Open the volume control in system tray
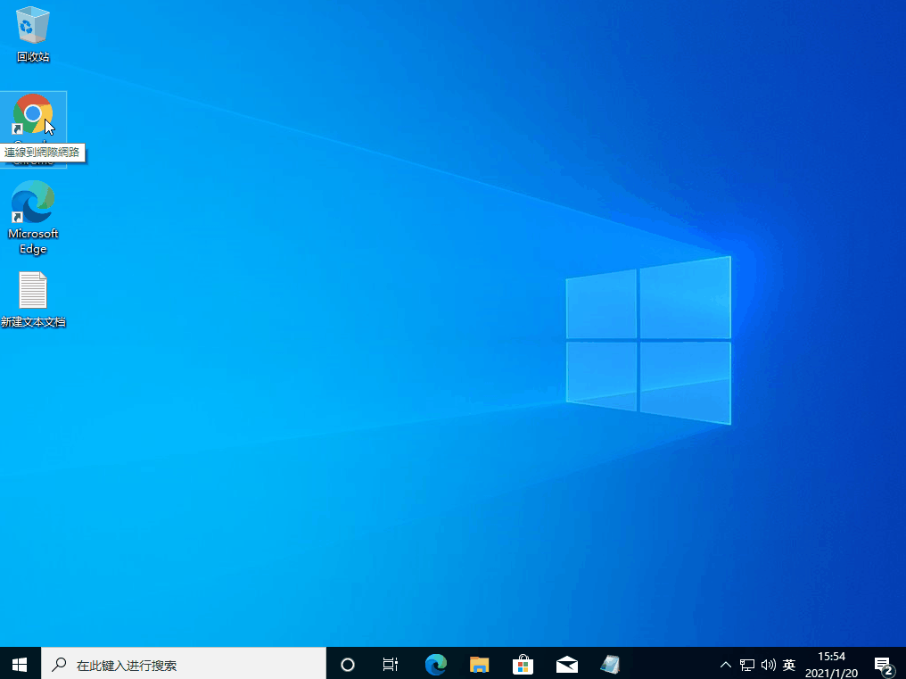This screenshot has height=679, width=906. click(768, 665)
